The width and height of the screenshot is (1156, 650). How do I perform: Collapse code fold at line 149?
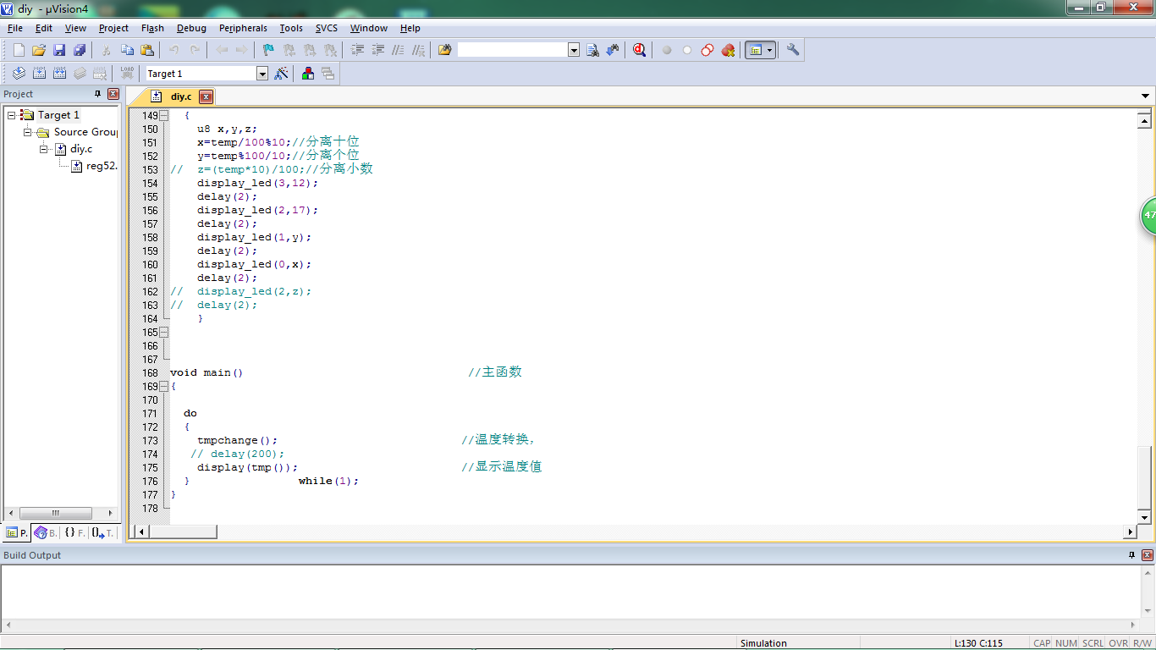pyautogui.click(x=163, y=116)
